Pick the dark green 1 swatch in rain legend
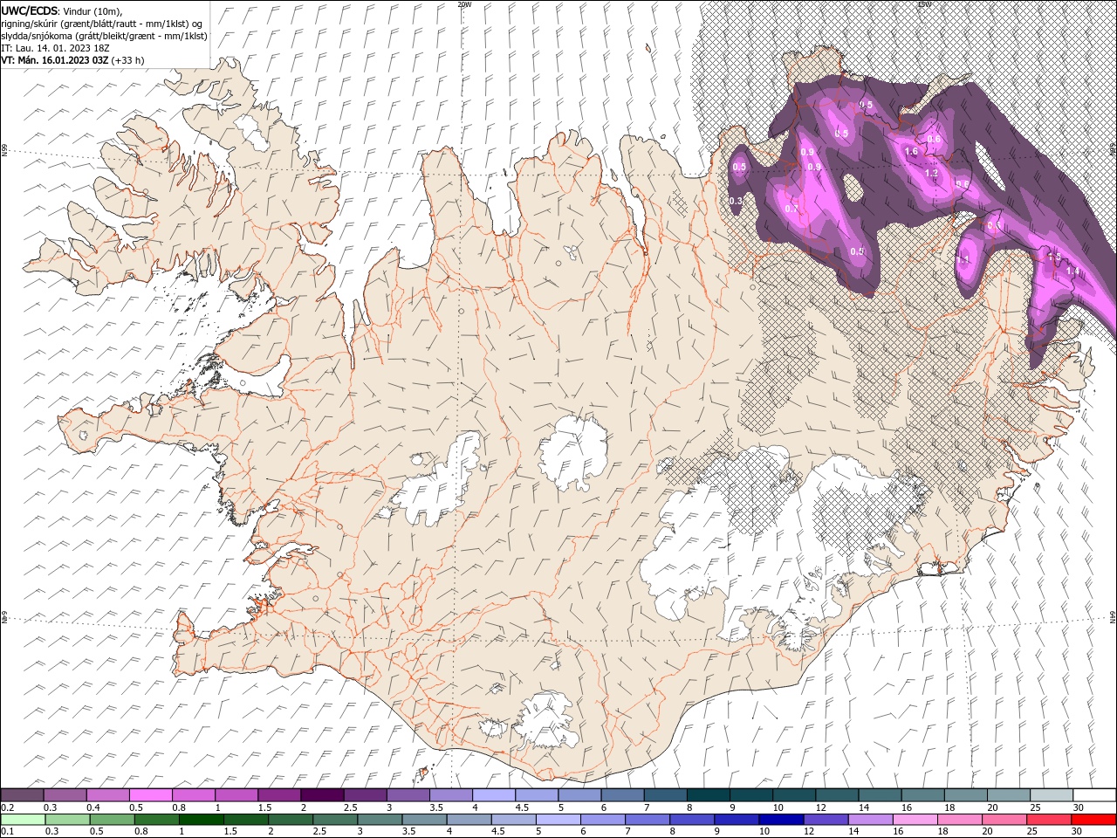This screenshot has width=1117, height=838. pos(201,820)
